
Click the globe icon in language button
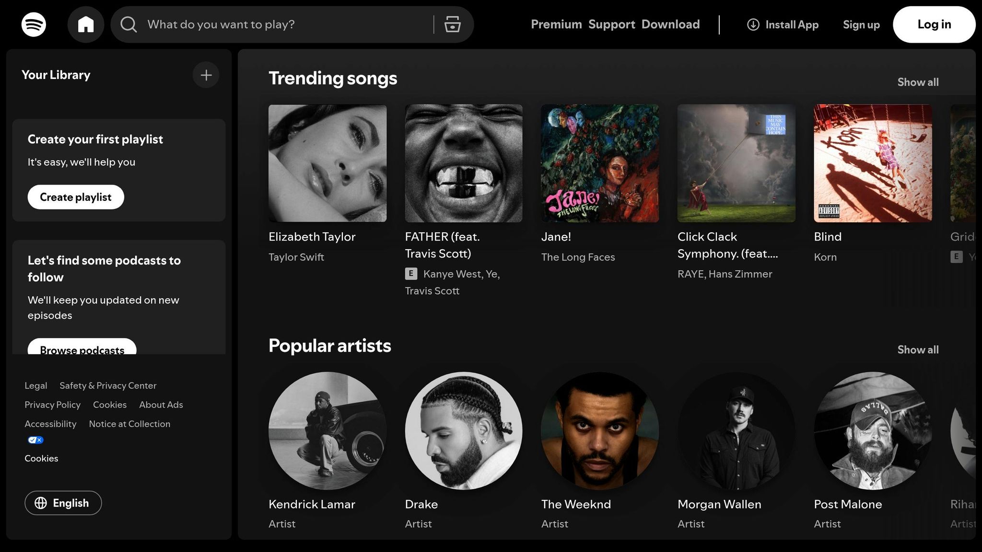41,503
